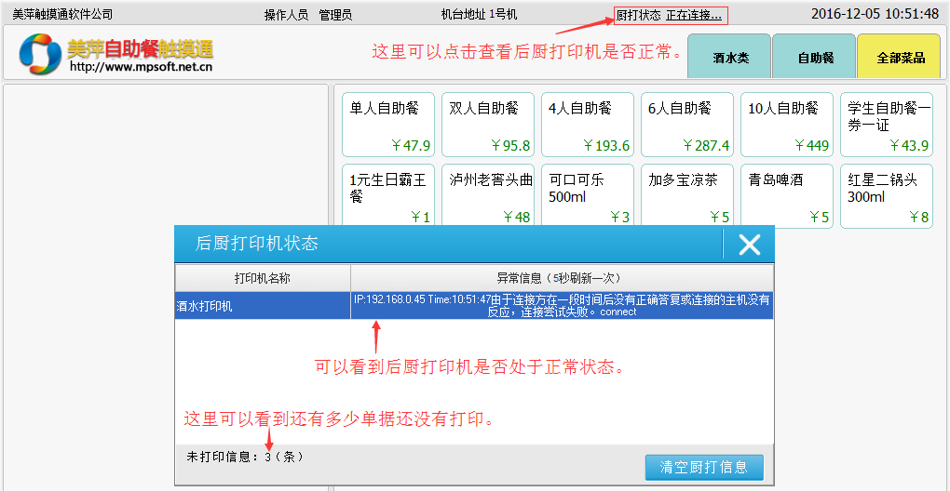This screenshot has width=950, height=491.
Task: Click the 美萍自助餐触摸通 logo icon
Action: click(x=40, y=56)
